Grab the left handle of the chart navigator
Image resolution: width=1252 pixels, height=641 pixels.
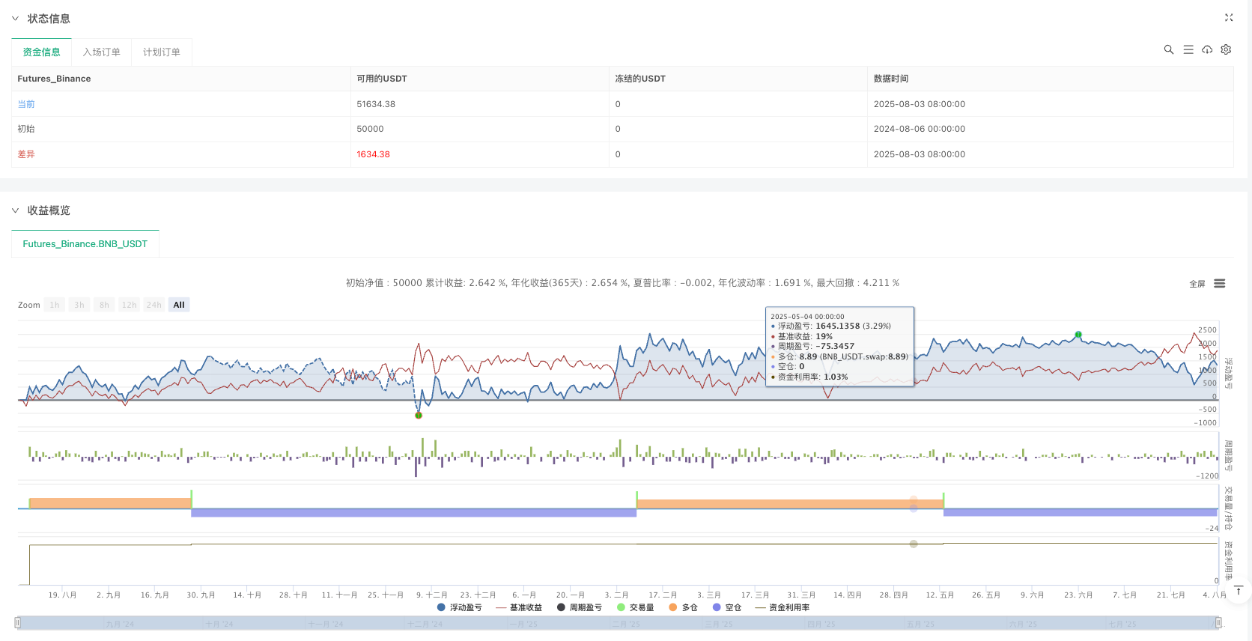[18, 623]
